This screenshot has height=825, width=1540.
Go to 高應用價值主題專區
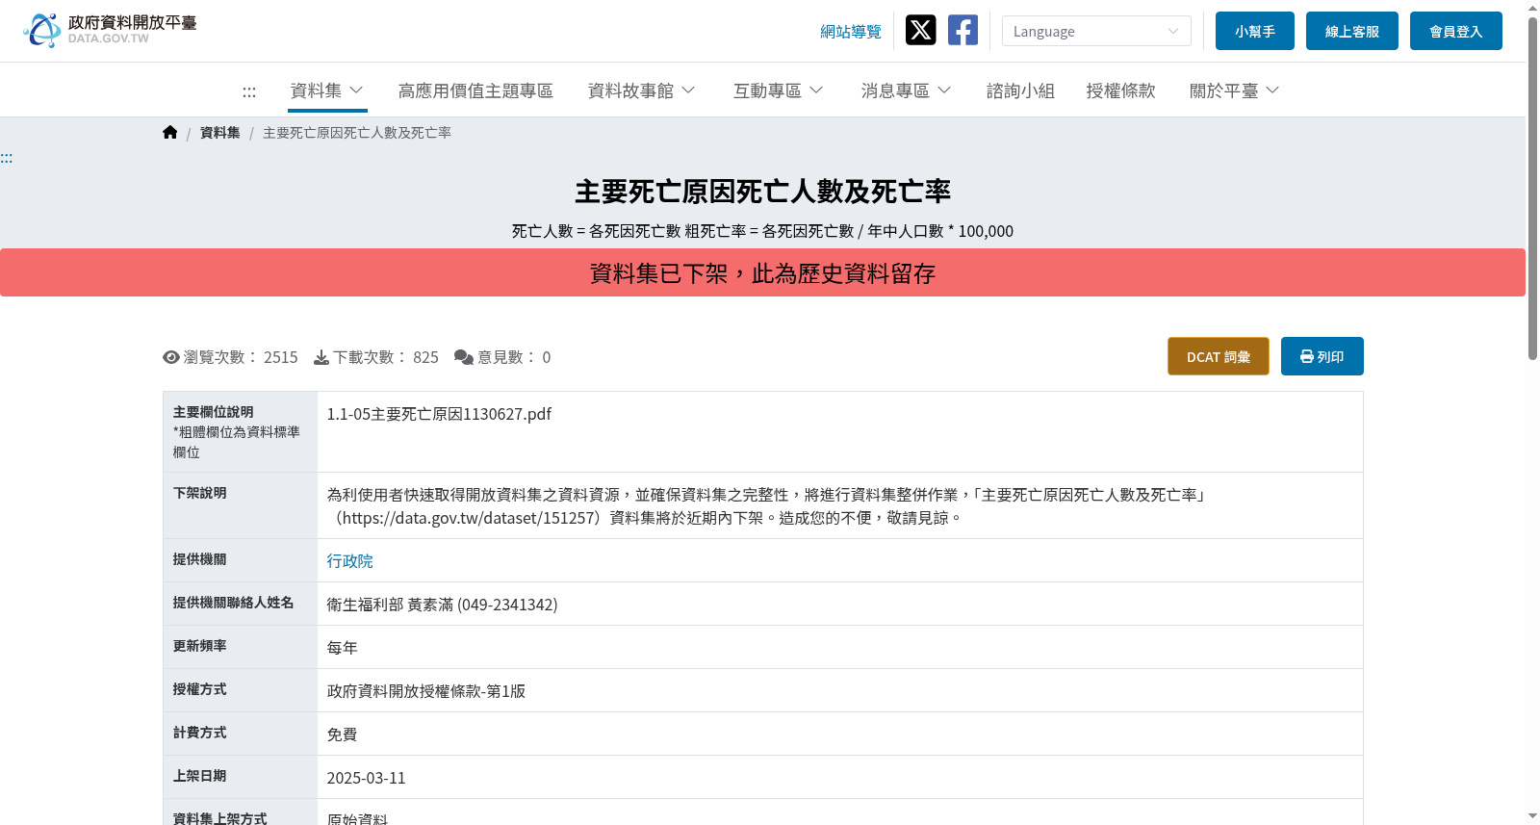pos(475,90)
